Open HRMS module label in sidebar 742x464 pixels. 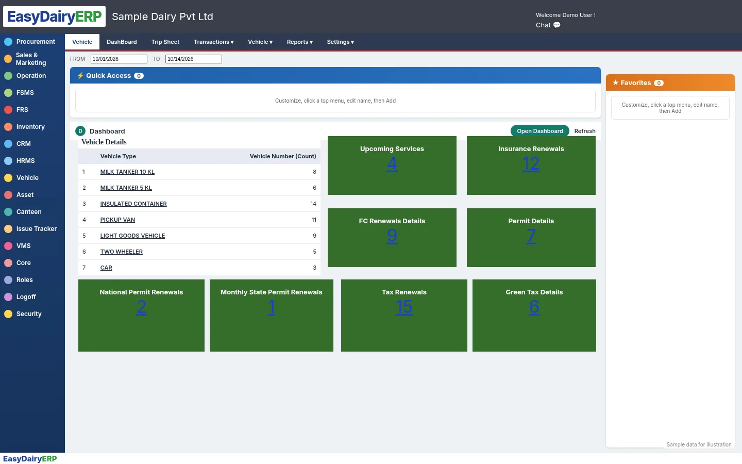[26, 161]
